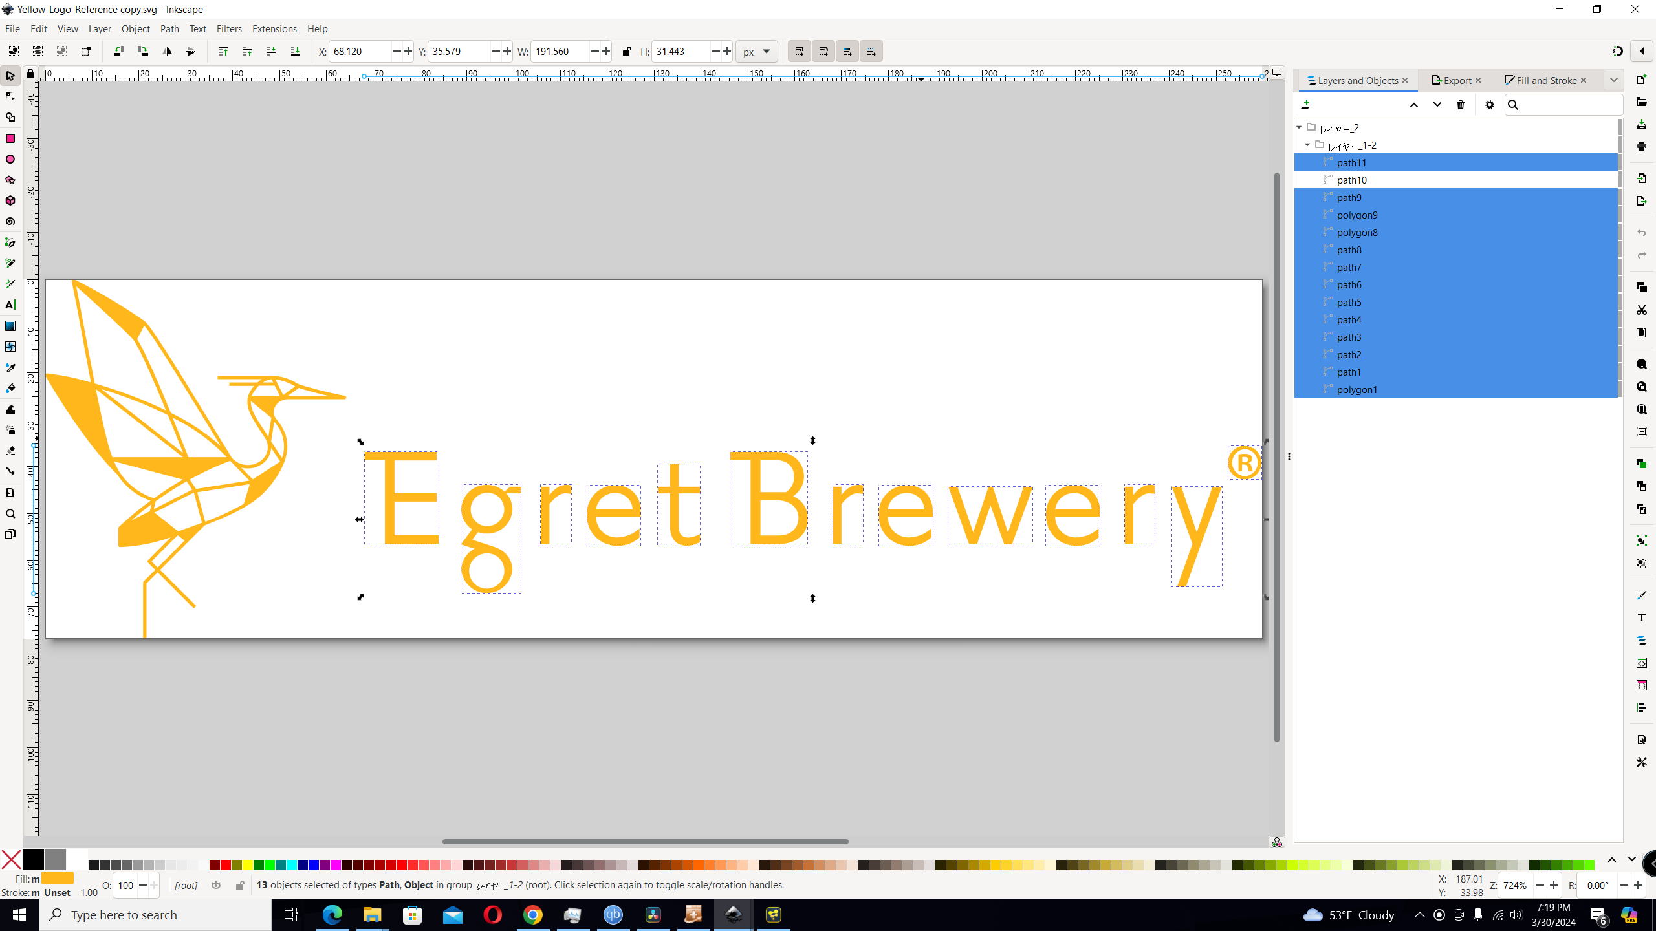Select the Ellipse tool
1656x931 pixels.
coord(10,159)
